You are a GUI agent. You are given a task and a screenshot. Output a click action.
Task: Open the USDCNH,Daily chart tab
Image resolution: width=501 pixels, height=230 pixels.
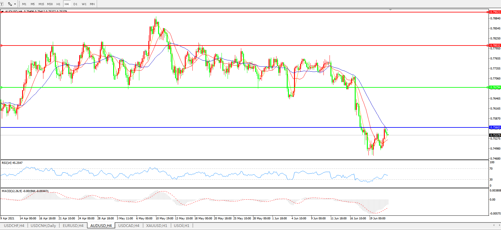[43, 226]
